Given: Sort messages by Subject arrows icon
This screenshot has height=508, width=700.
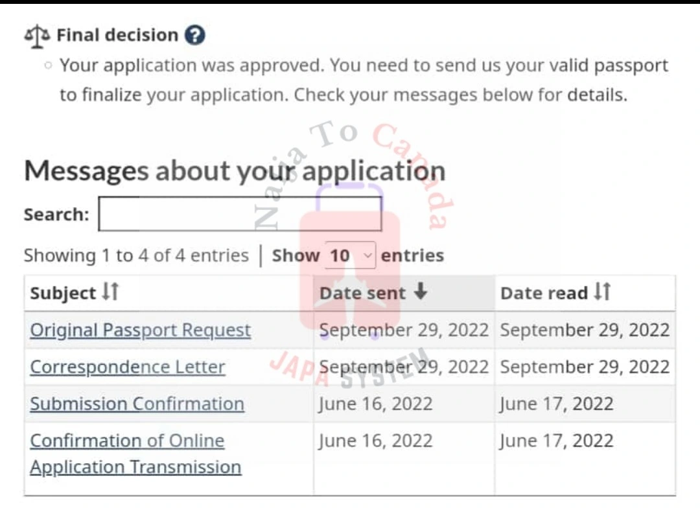Looking at the screenshot, I should pos(110,292).
